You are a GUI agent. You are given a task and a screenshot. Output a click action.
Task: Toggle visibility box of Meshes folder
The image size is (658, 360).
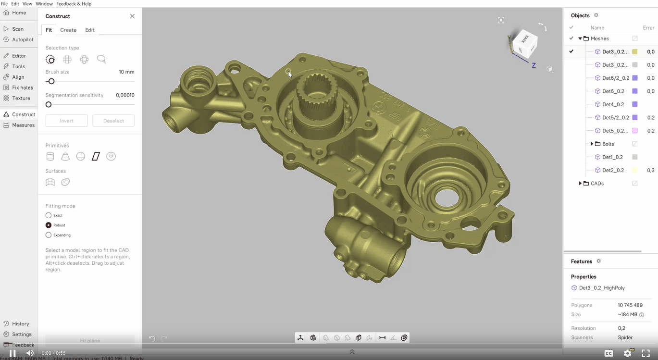click(x=634, y=38)
